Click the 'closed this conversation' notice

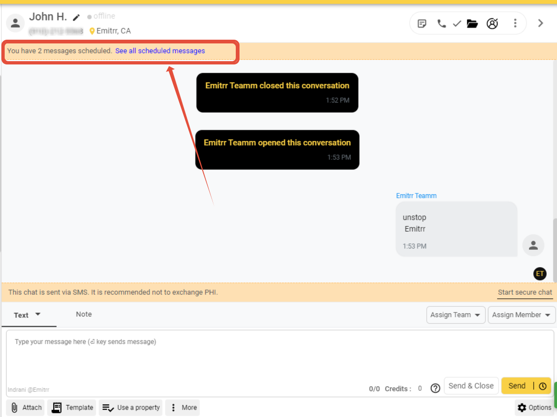click(x=277, y=93)
